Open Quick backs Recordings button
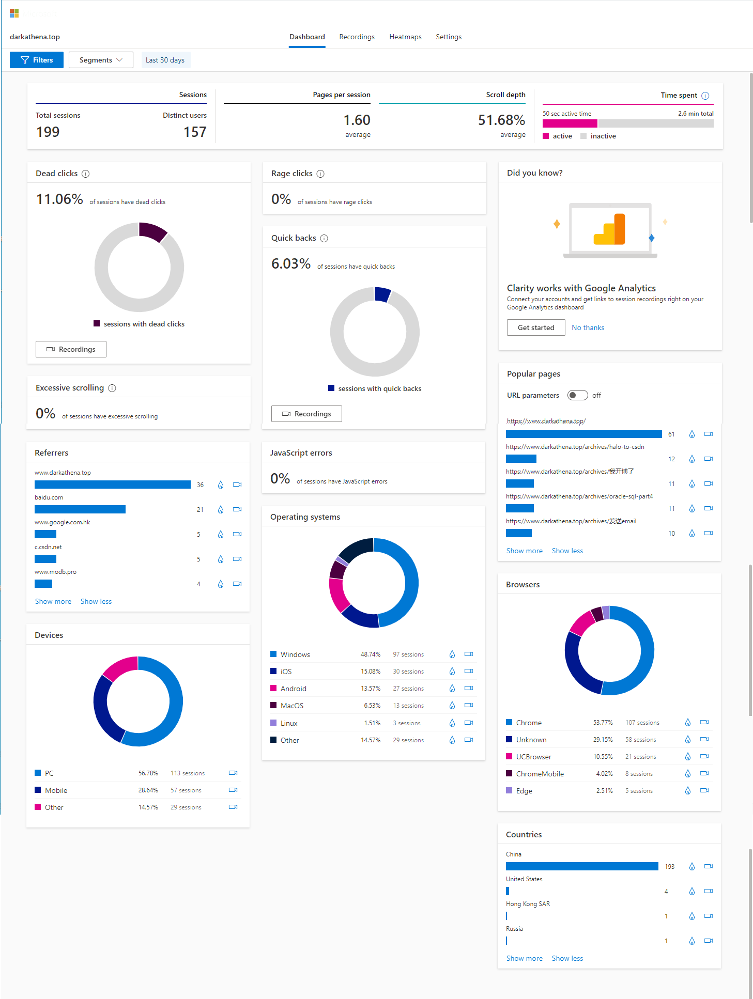Viewport: 753px width, 999px height. pyautogui.click(x=306, y=414)
